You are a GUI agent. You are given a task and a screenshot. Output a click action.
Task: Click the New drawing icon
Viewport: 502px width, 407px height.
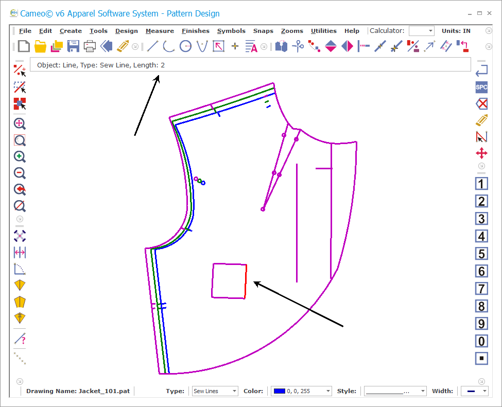tap(24, 46)
